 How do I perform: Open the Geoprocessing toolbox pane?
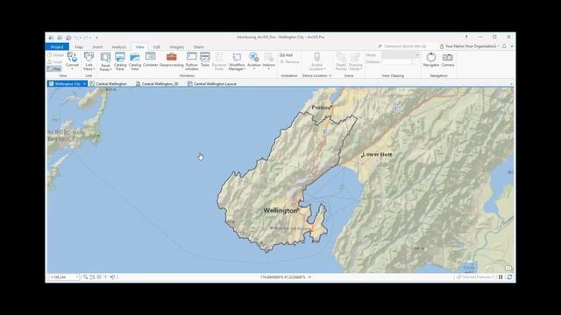[x=172, y=59]
